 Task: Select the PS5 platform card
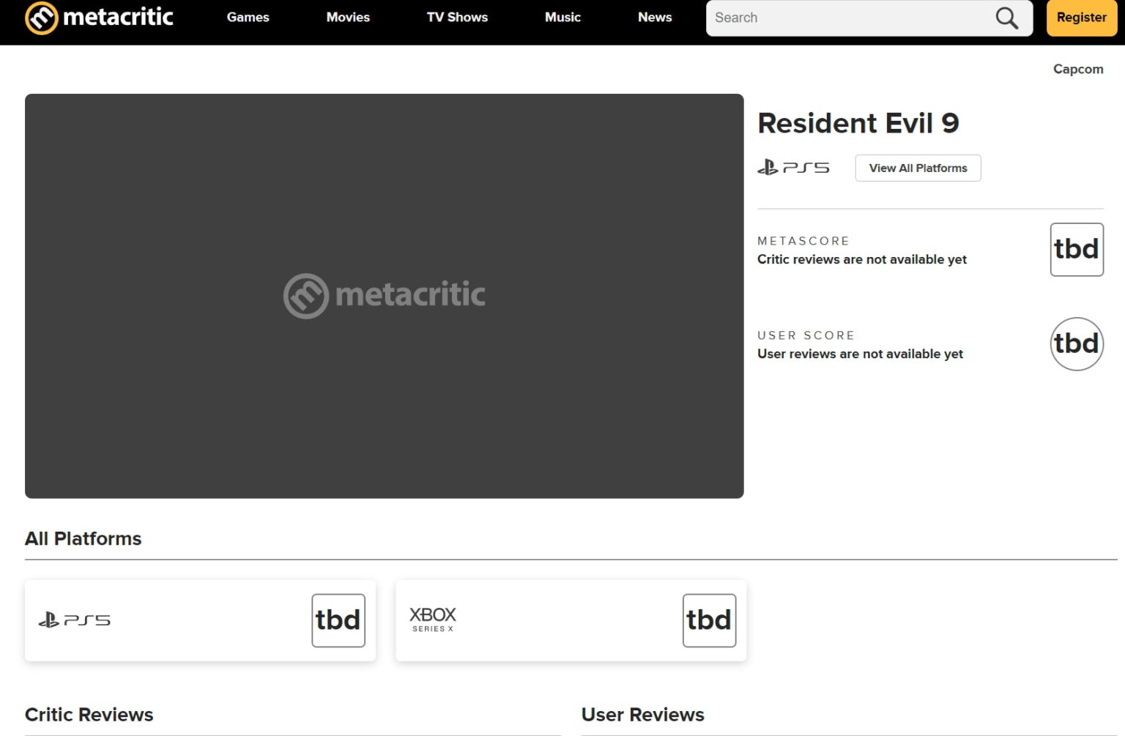click(x=199, y=620)
